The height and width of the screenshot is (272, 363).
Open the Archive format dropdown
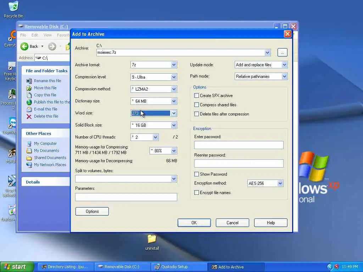[x=174, y=65]
